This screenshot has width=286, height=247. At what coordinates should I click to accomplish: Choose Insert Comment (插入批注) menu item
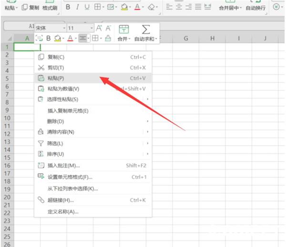click(93, 166)
